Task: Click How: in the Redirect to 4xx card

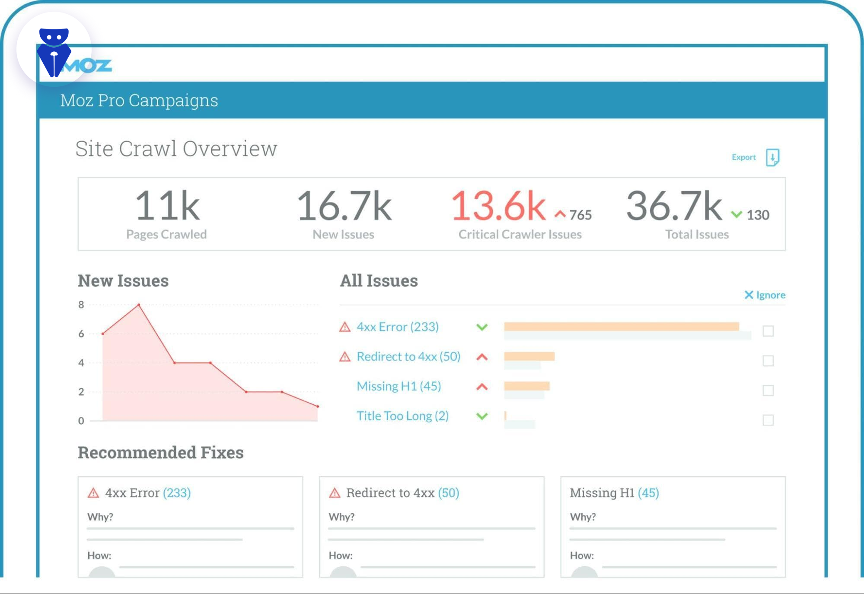Action: click(x=341, y=556)
